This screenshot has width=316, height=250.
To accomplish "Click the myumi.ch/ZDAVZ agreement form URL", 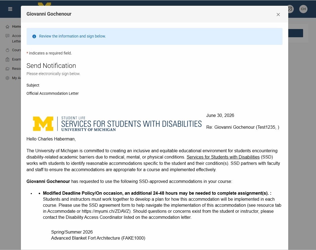I will pos(106,211).
